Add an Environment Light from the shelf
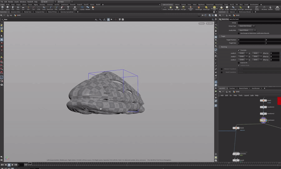The width and height of the screenshot is (281, 169). point(214,8)
